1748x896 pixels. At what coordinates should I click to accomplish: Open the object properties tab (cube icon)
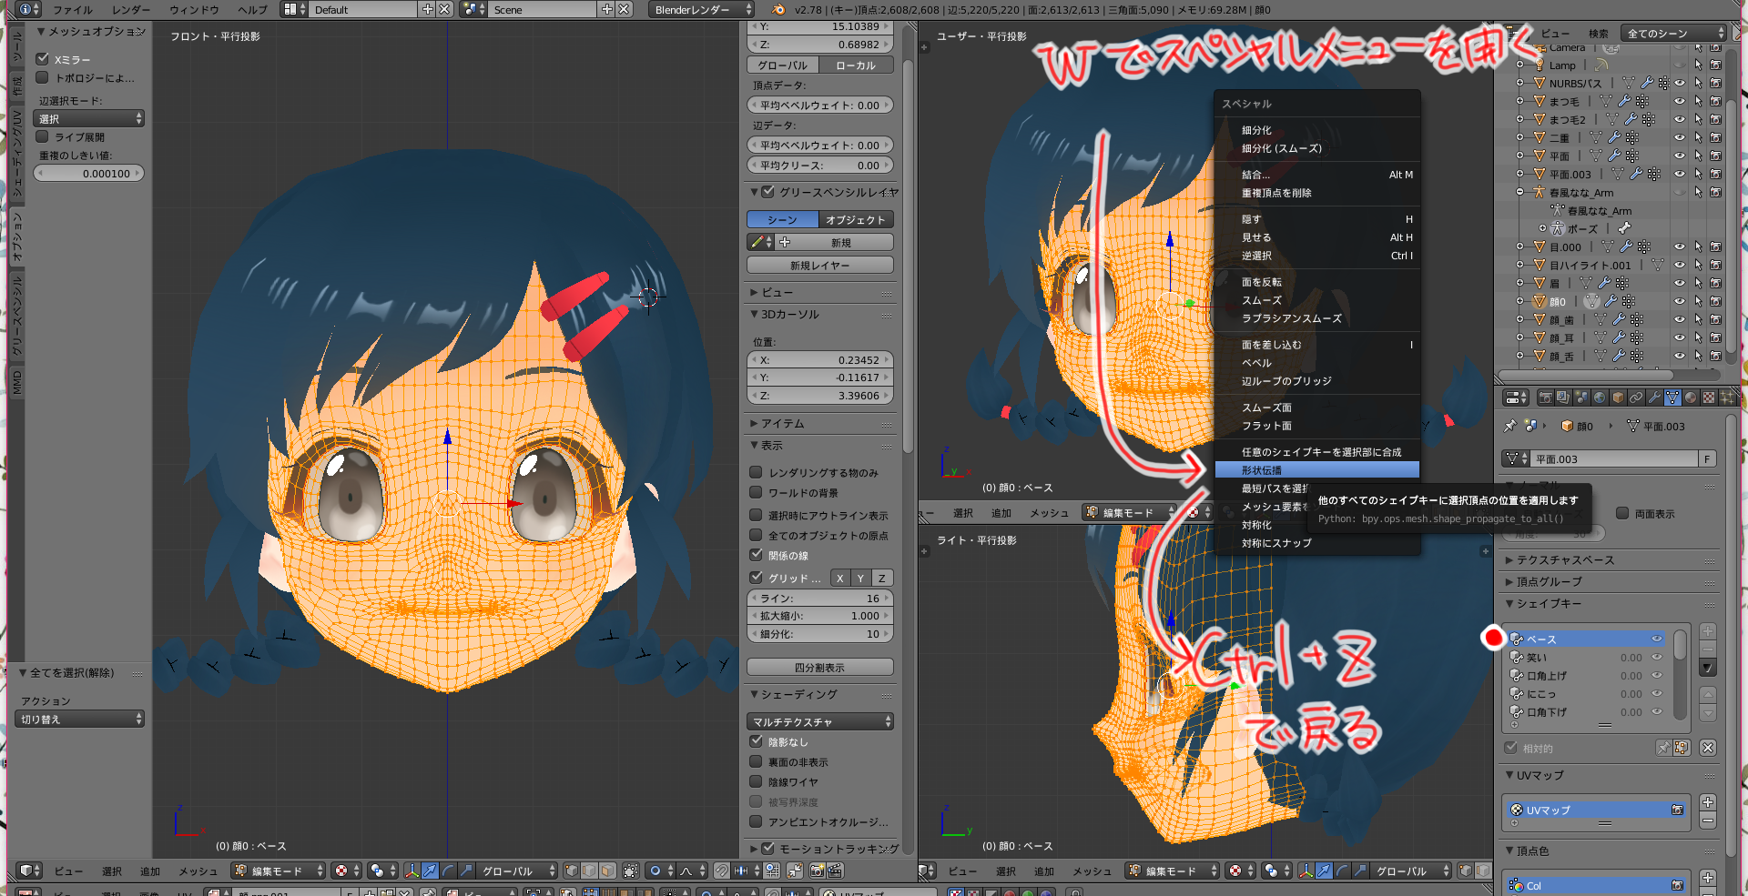coord(1618,398)
